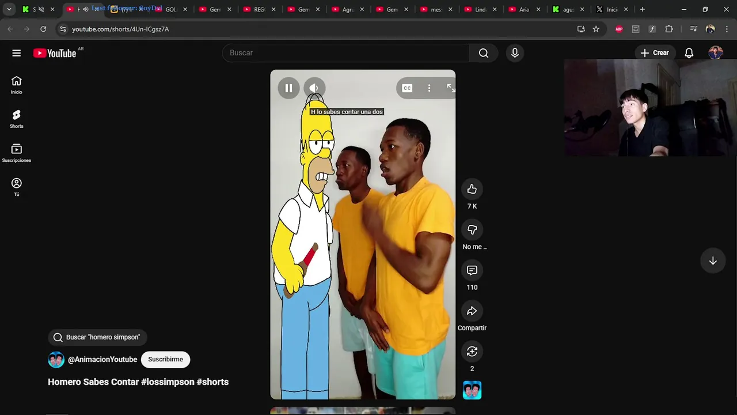The height and width of the screenshot is (415, 737).
Task: Open the browser extensions puzzle menu
Action: point(669,29)
